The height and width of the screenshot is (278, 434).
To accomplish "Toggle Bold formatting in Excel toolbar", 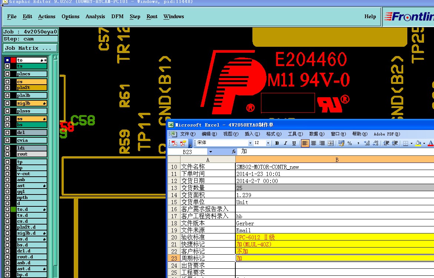I will (x=277, y=143).
